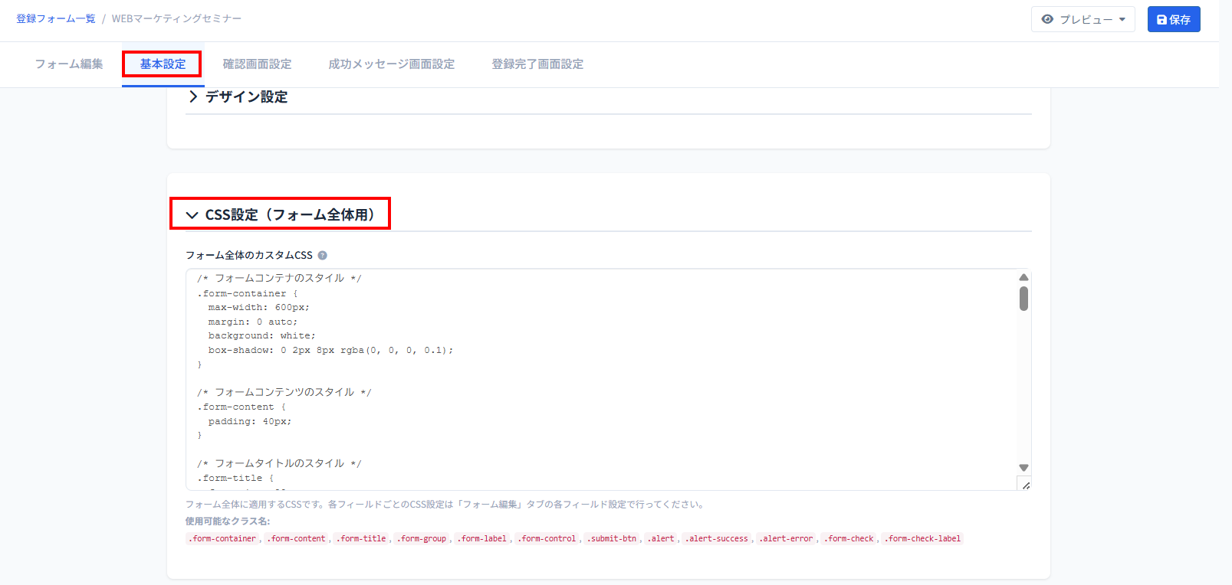The width and height of the screenshot is (1232, 585).
Task: Collapse the CSS設定(フォーム全体用) section
Action: [281, 215]
